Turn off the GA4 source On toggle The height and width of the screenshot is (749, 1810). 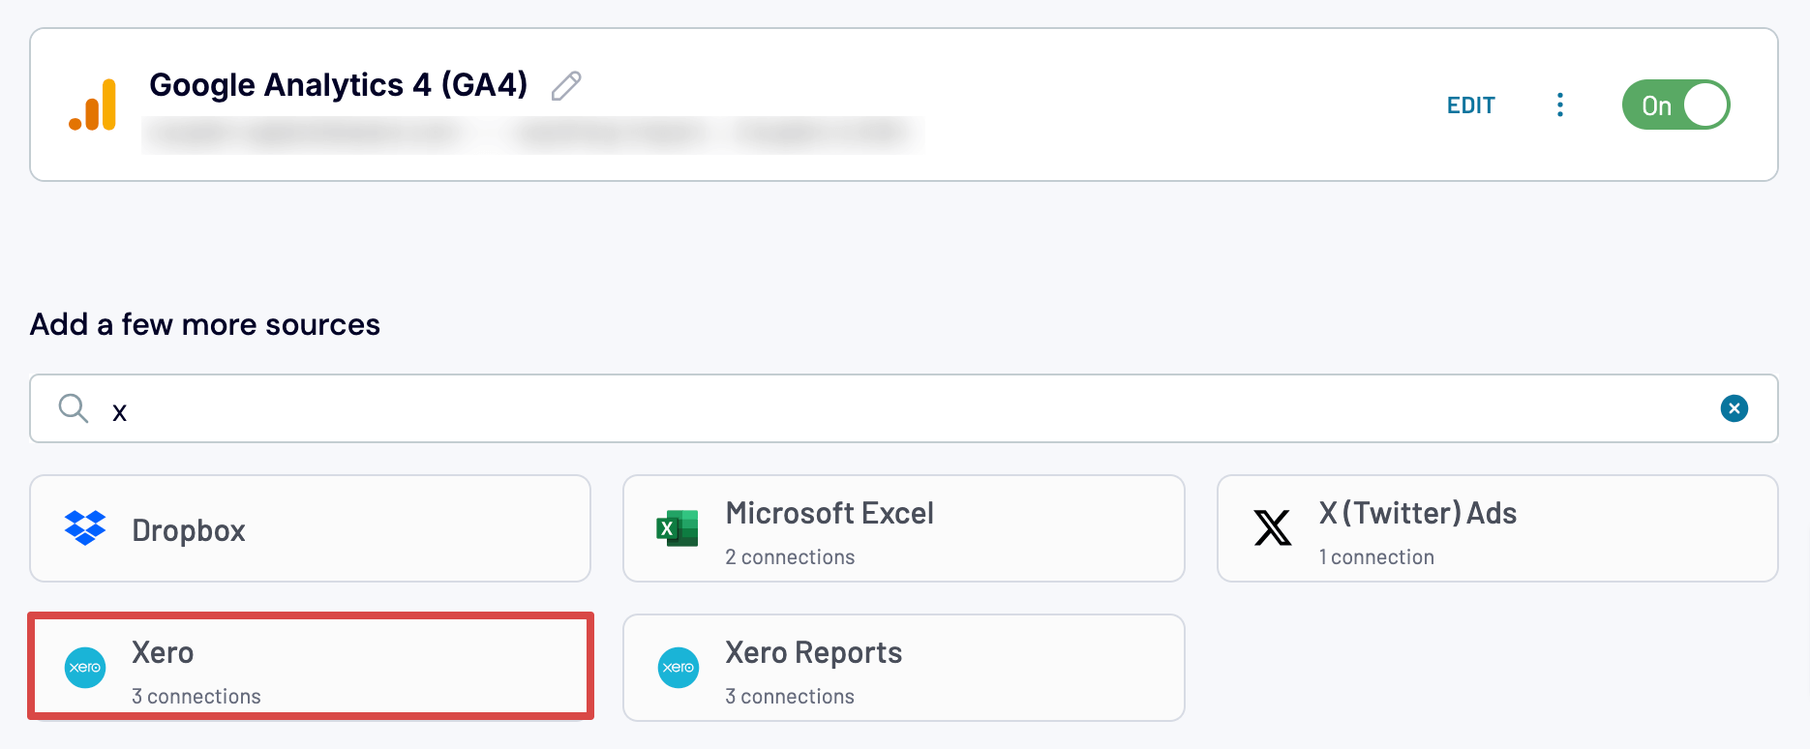click(1675, 105)
